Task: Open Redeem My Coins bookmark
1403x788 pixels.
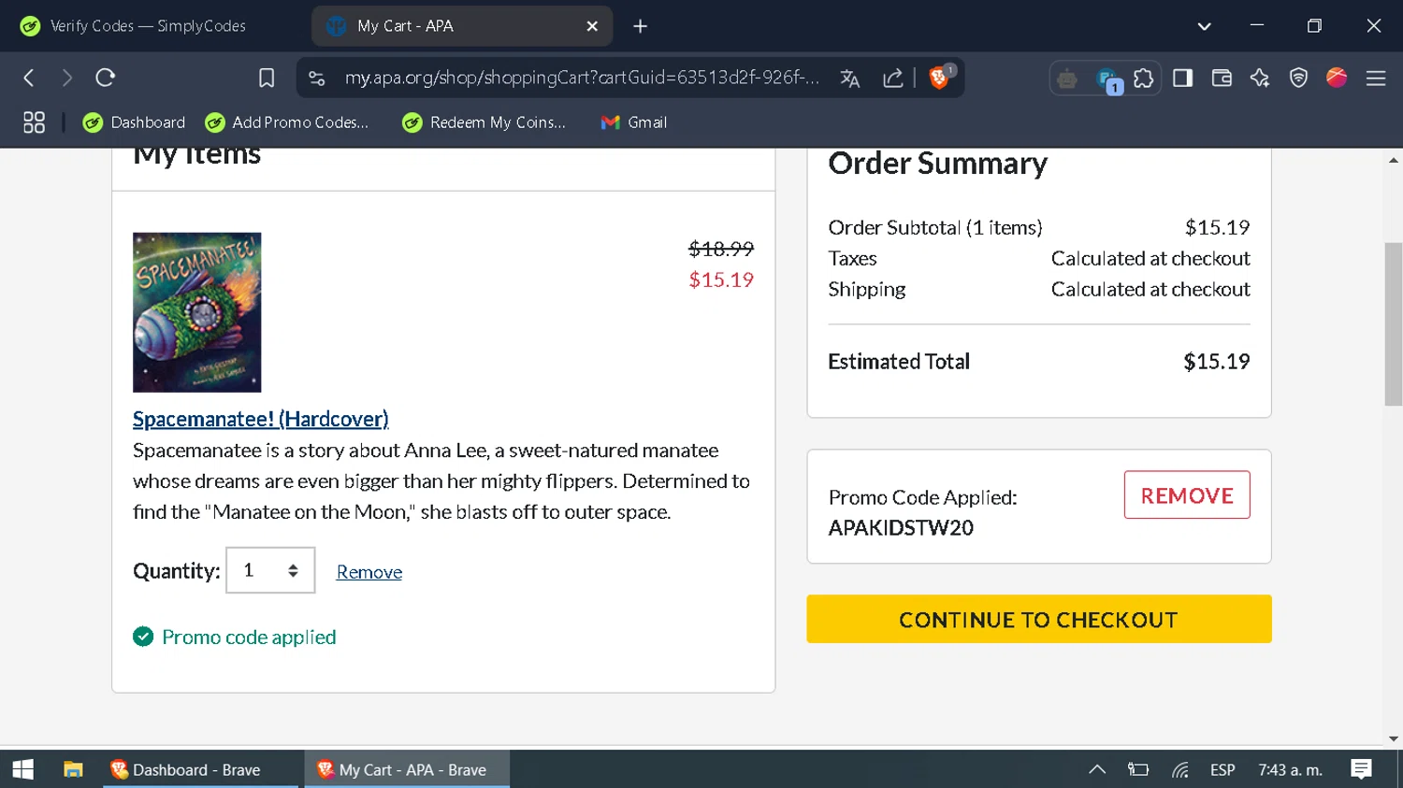Action: [x=485, y=122]
